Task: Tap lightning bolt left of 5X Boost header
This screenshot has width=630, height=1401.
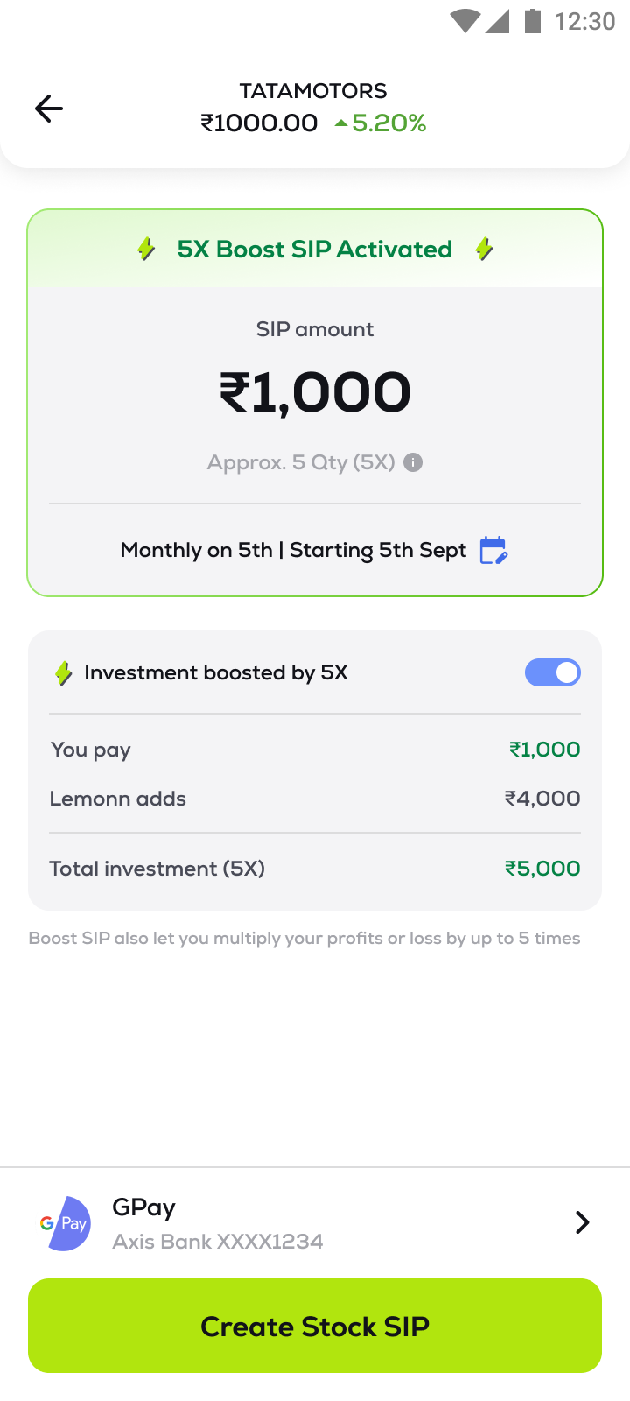Action: tap(146, 250)
